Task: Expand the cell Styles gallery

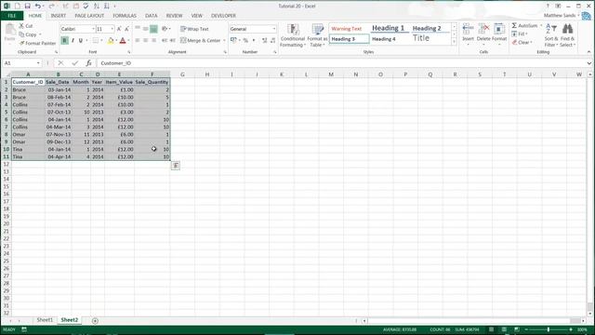Action: (454, 42)
